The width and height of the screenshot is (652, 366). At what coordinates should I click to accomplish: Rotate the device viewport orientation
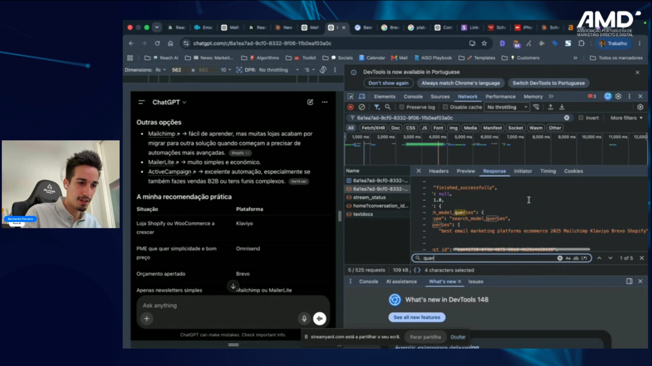pos(323,70)
